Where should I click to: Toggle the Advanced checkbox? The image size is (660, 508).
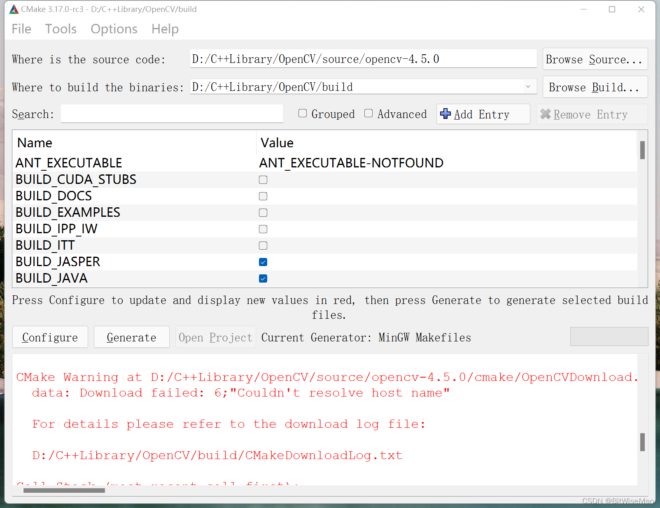pyautogui.click(x=368, y=113)
